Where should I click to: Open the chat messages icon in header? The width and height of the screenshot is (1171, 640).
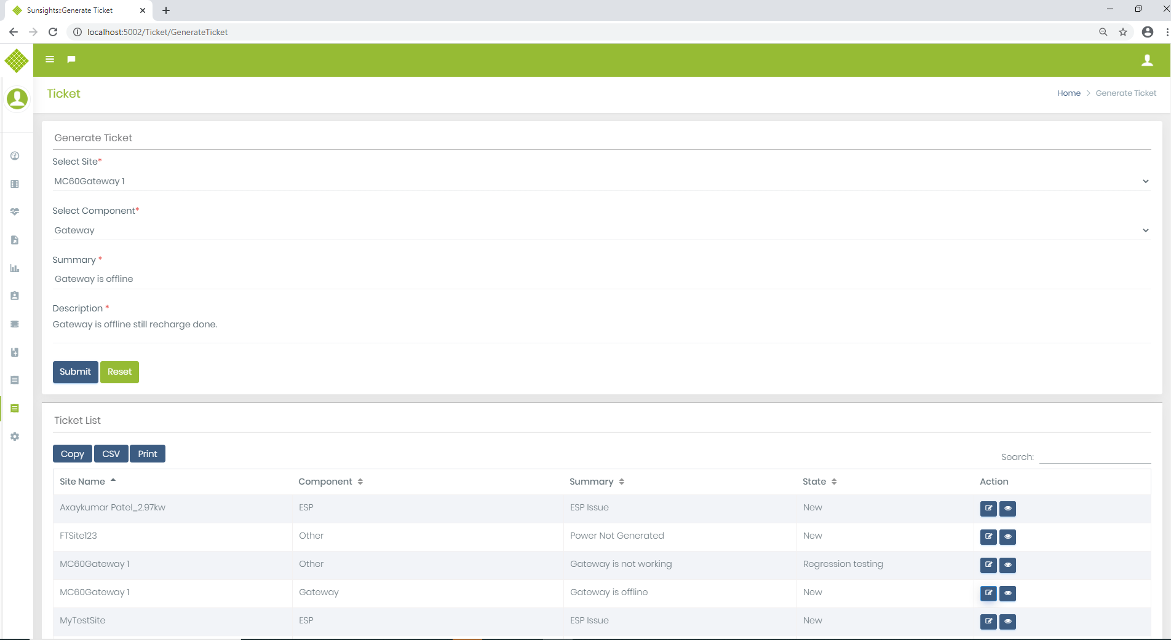point(71,60)
